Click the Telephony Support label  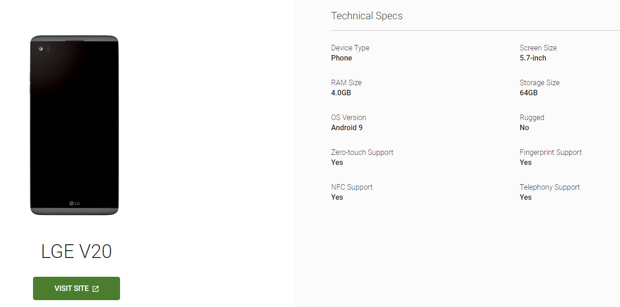click(x=549, y=187)
